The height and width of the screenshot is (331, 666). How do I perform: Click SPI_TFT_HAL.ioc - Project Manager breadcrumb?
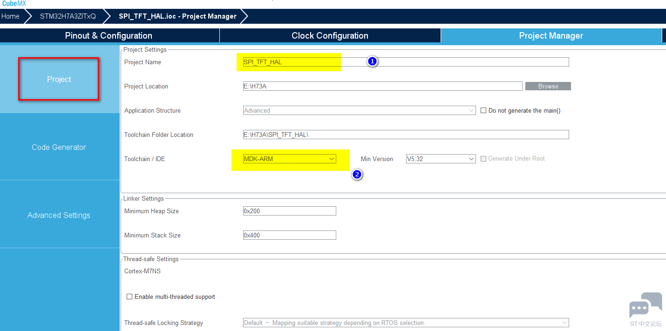[177, 16]
